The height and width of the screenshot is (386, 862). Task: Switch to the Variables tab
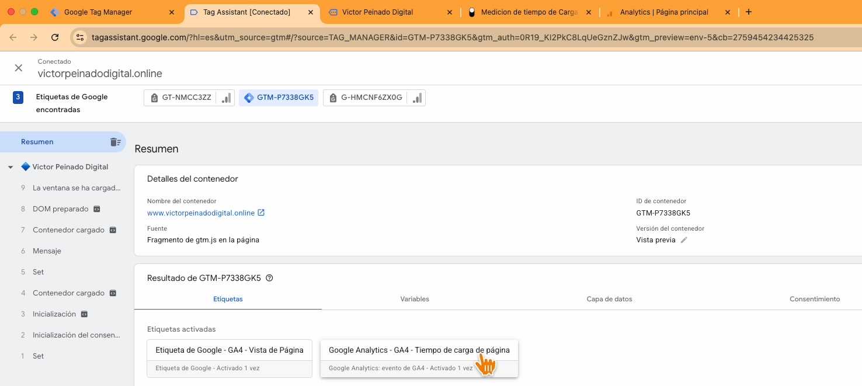415,299
